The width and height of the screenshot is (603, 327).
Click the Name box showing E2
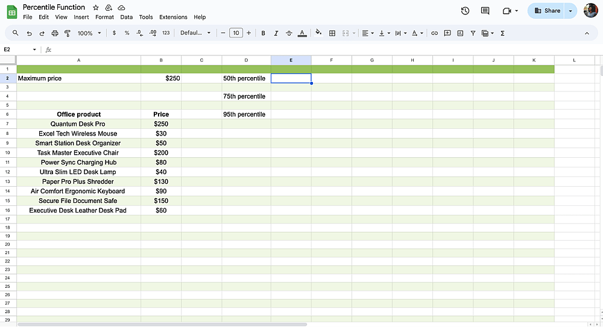[19, 49]
